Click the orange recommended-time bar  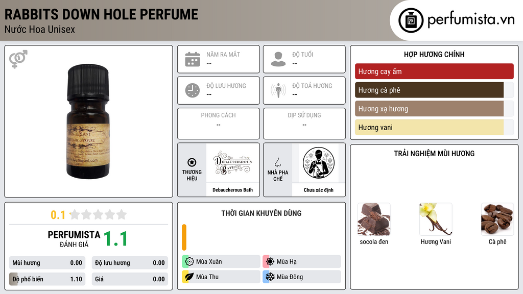(x=184, y=237)
